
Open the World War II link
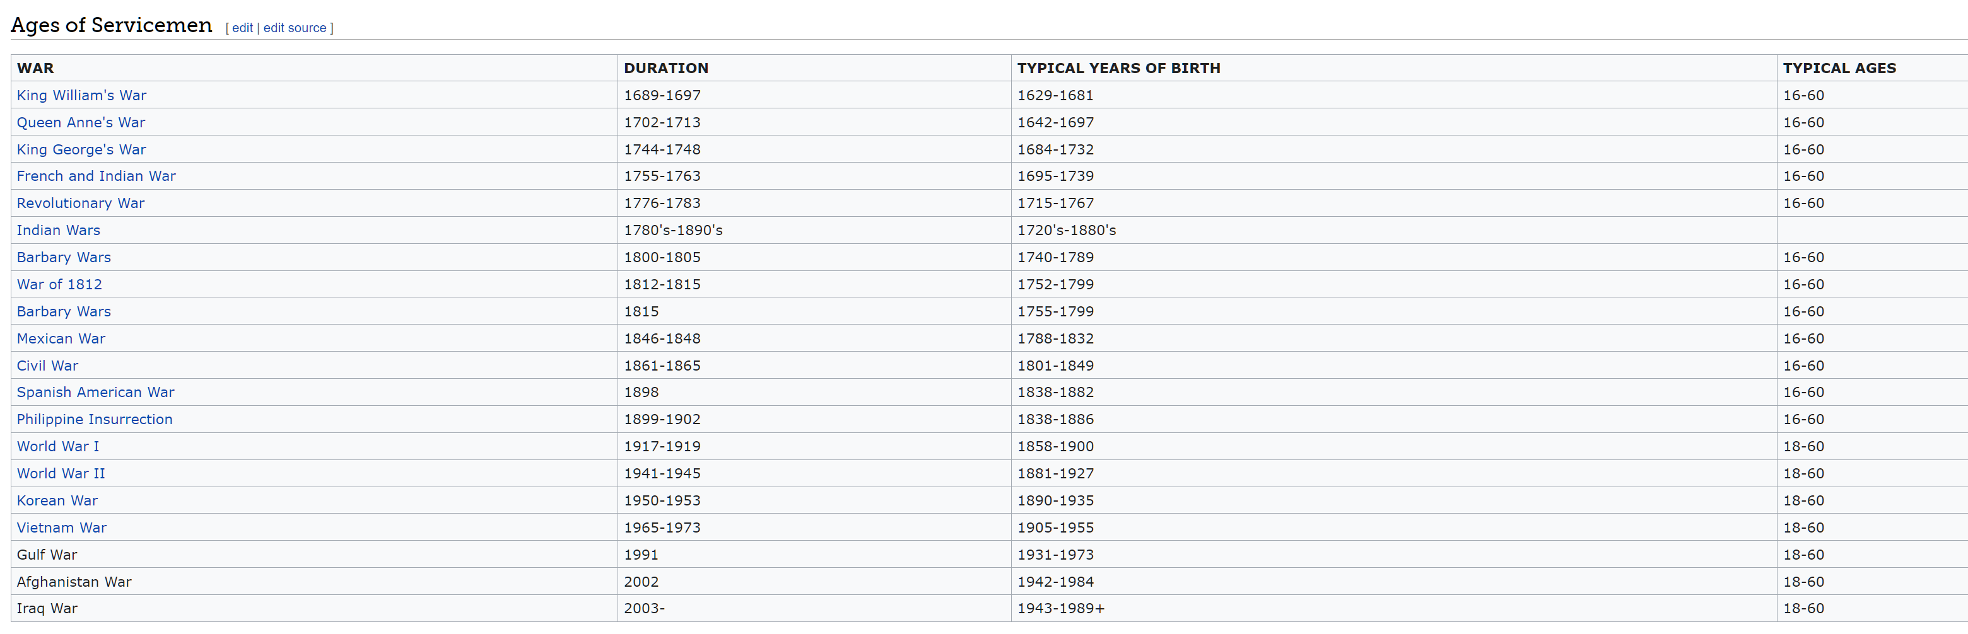point(61,474)
